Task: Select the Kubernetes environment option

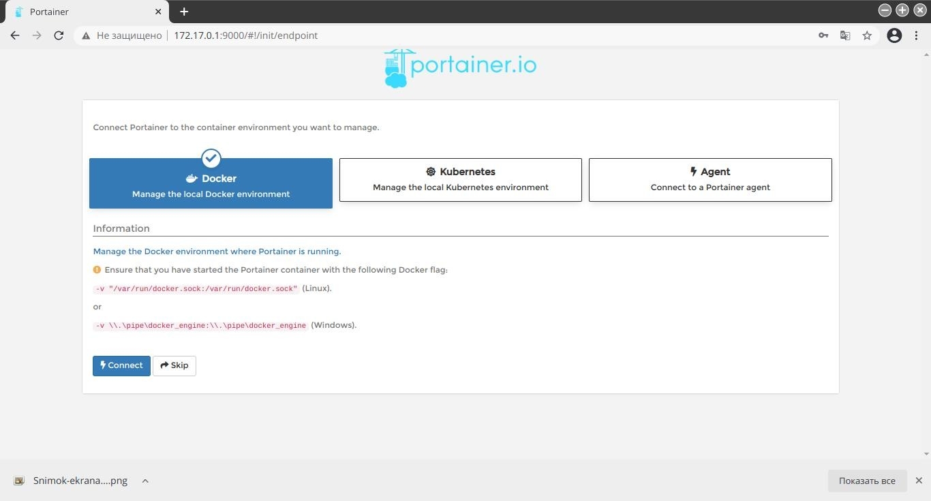Action: pyautogui.click(x=461, y=180)
